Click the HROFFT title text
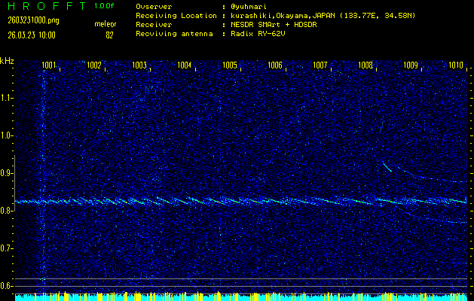 point(45,6)
